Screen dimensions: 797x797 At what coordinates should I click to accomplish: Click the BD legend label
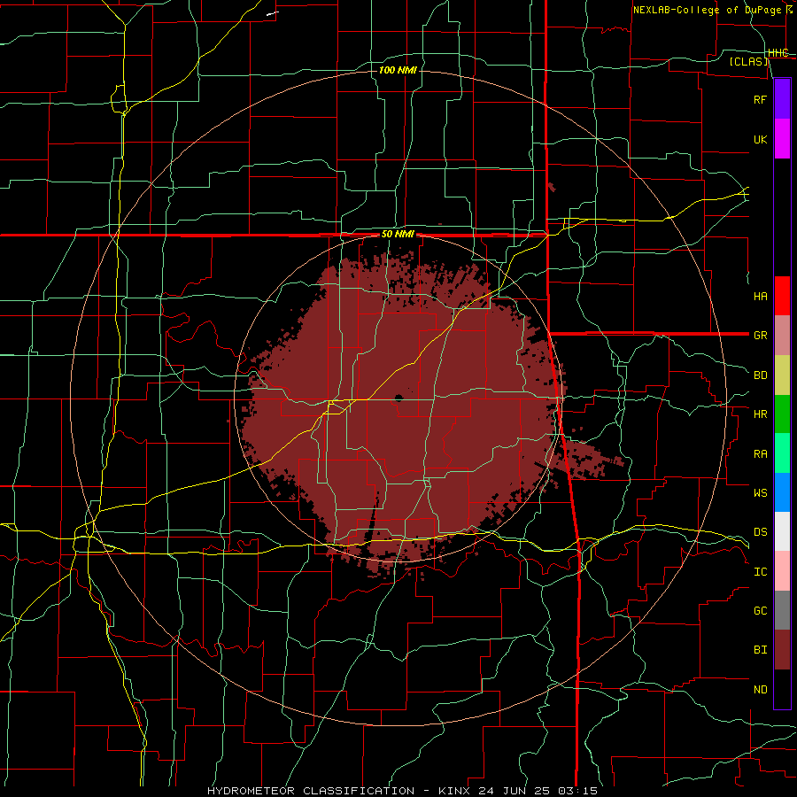[x=760, y=375]
